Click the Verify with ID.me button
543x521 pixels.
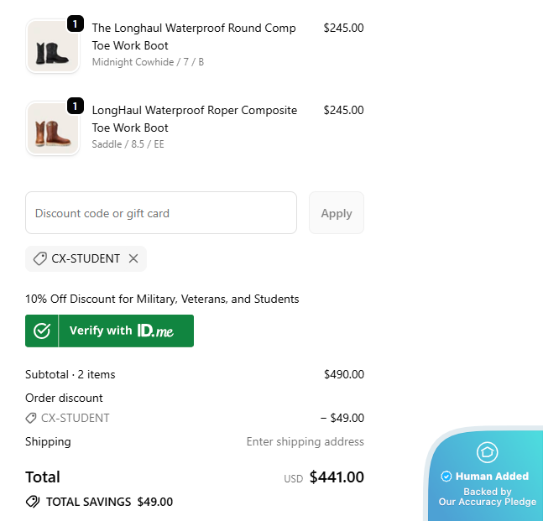click(x=109, y=331)
